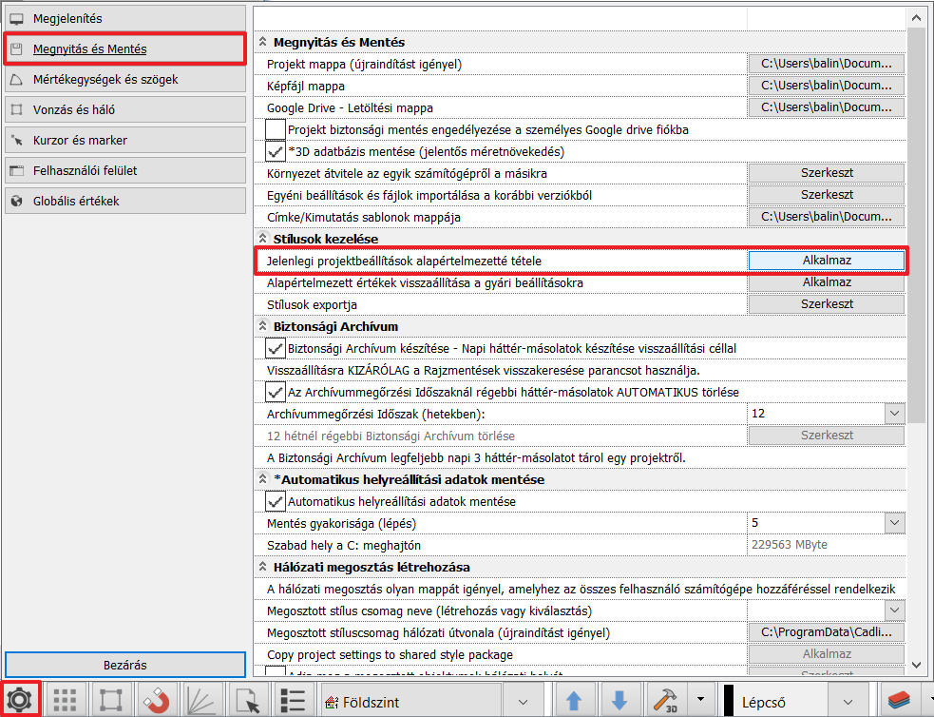This screenshot has height=717, width=934.
Task: Click the layers stack icon
Action: click(x=900, y=702)
